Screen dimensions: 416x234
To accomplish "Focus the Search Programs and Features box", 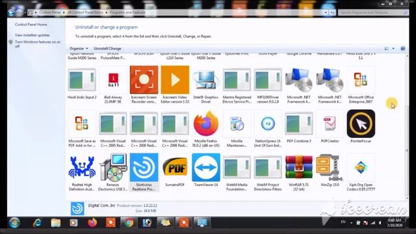I will pyautogui.click(x=373, y=12).
